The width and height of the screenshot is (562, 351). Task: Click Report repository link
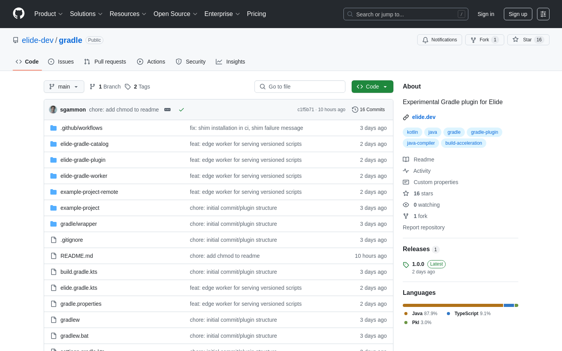tap(423, 227)
